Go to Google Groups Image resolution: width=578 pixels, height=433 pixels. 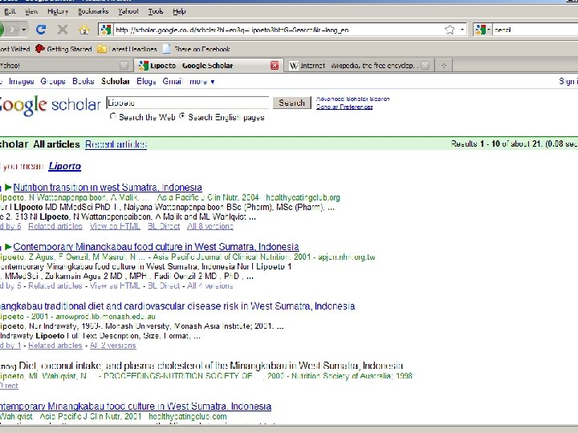pos(53,81)
